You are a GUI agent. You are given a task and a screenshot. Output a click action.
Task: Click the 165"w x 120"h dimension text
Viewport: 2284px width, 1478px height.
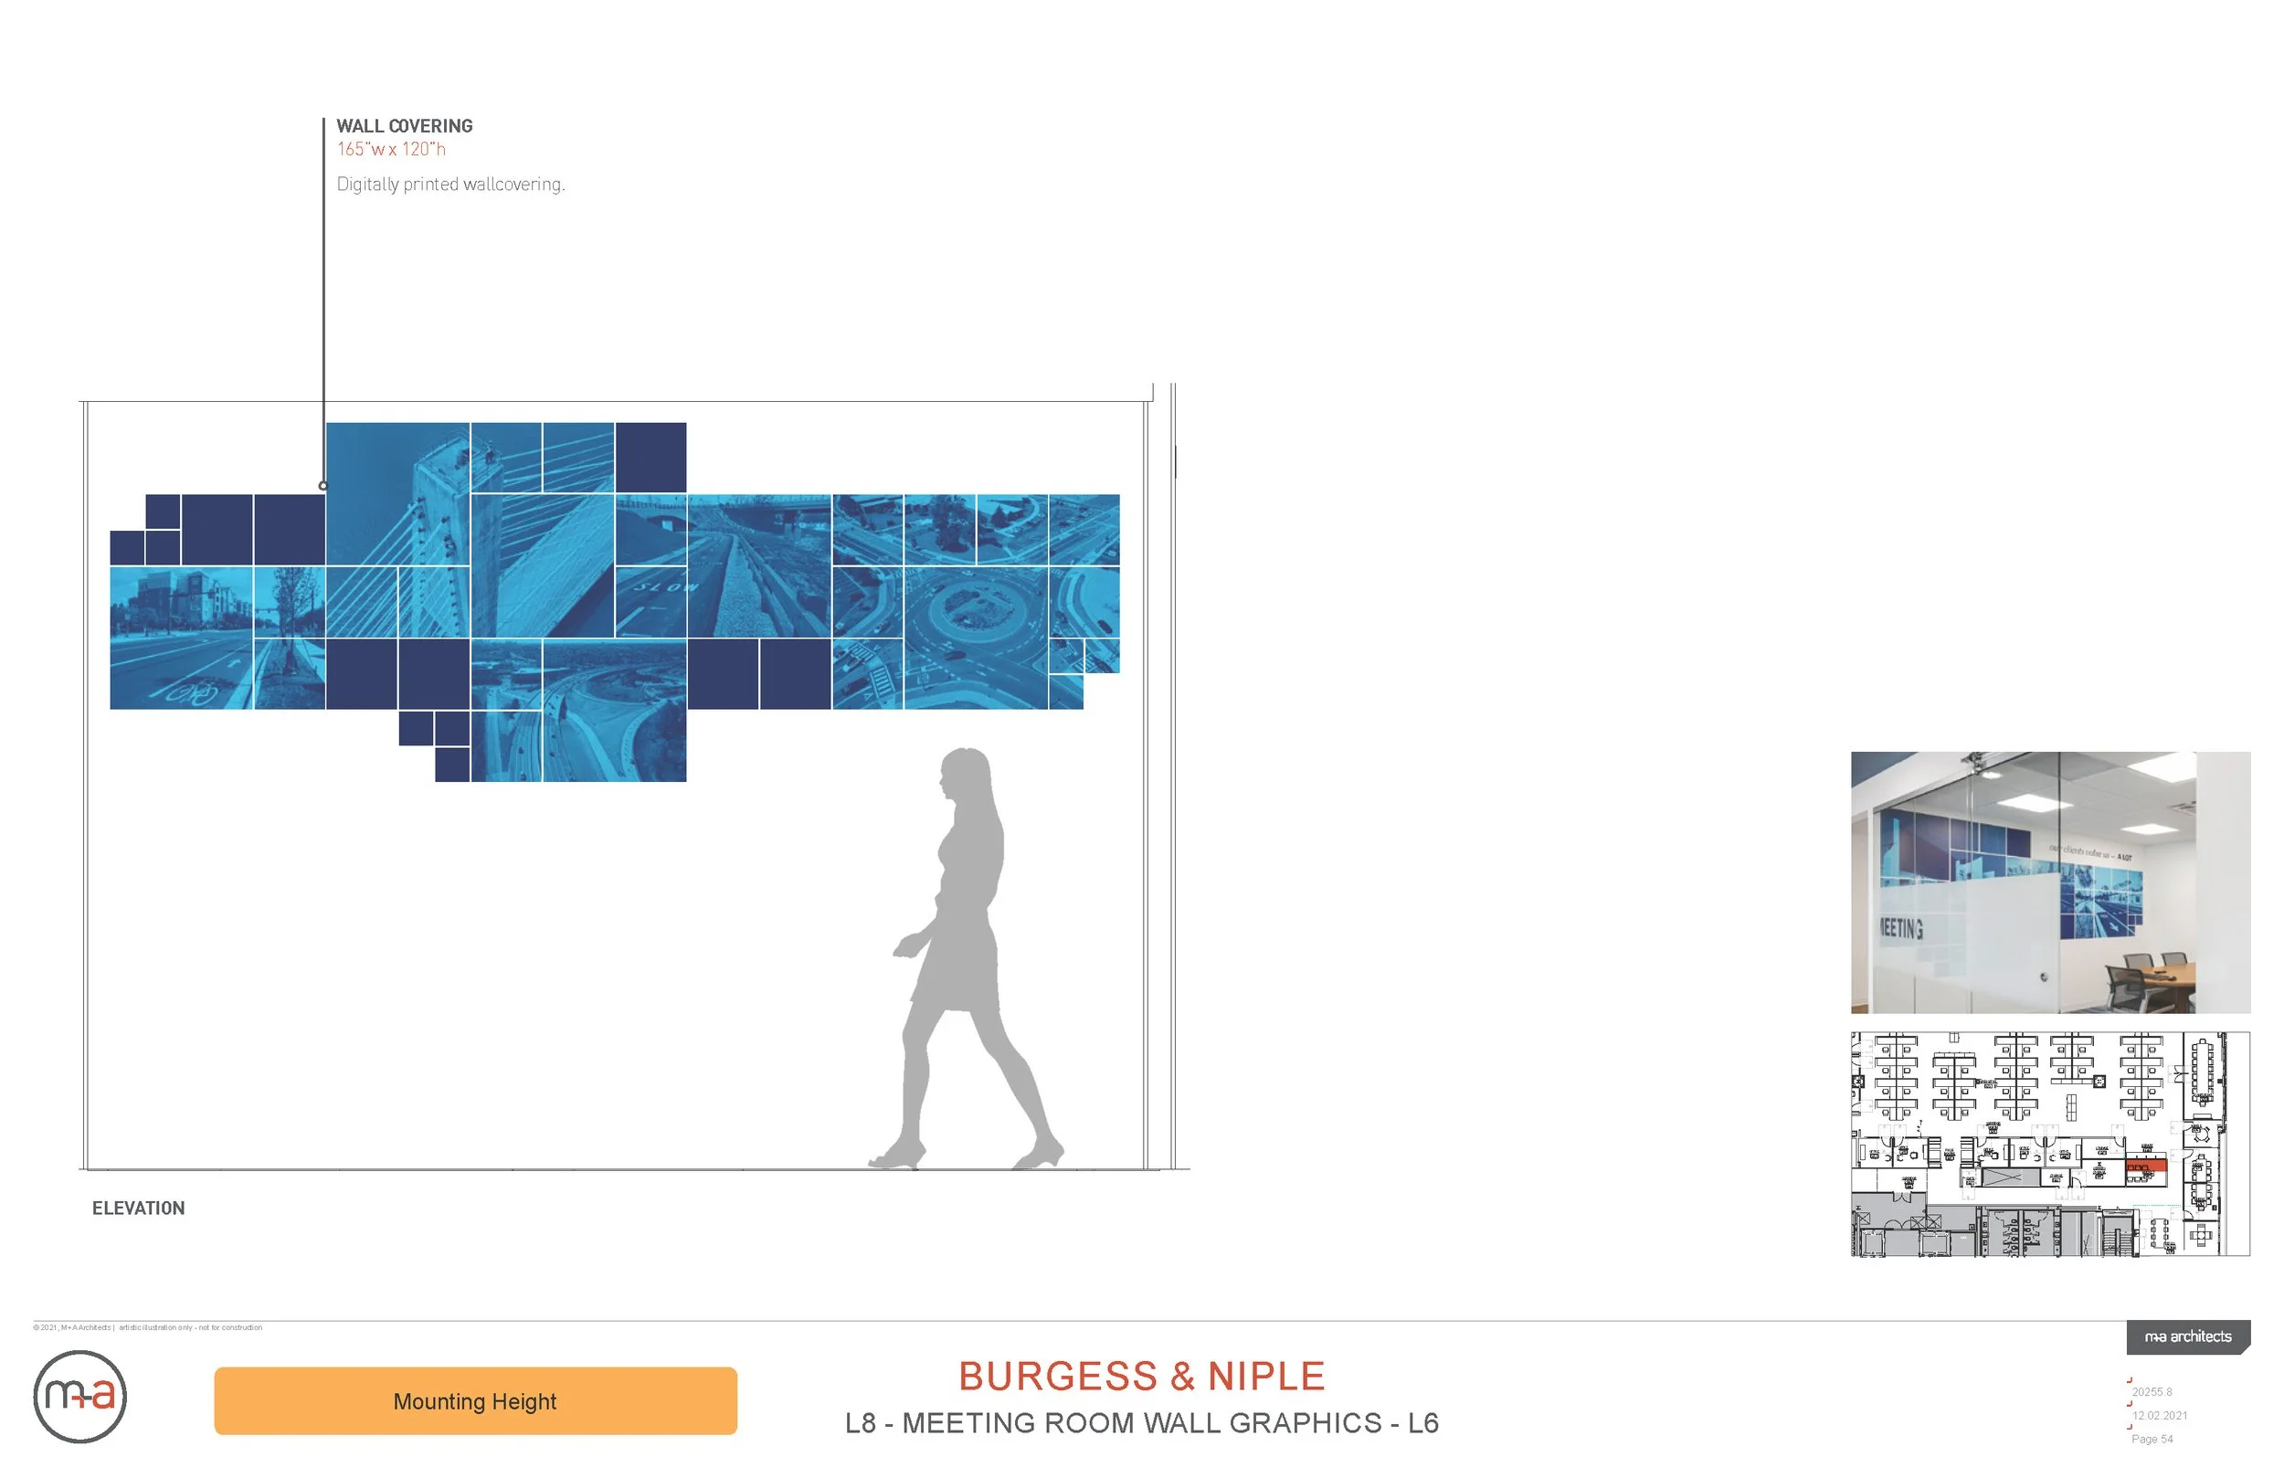pos(392,150)
